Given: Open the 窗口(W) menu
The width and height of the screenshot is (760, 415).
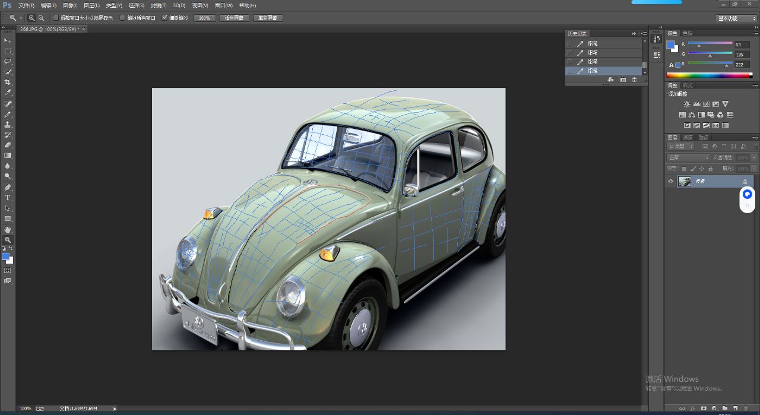Looking at the screenshot, I should point(224,5).
